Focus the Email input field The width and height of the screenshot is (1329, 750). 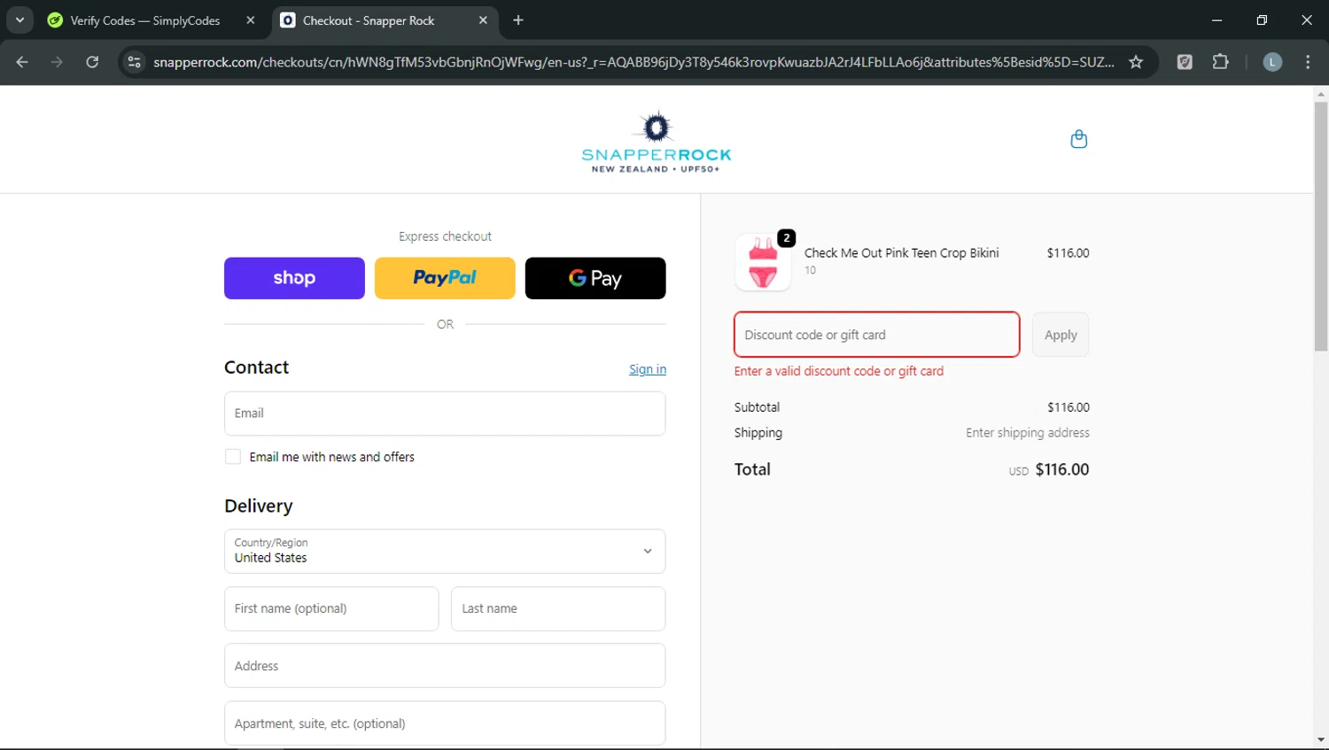(445, 414)
